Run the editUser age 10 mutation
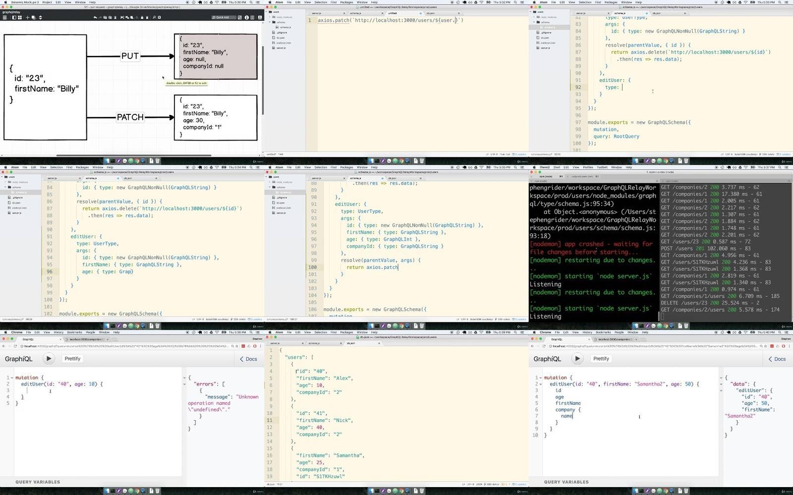 coord(49,358)
